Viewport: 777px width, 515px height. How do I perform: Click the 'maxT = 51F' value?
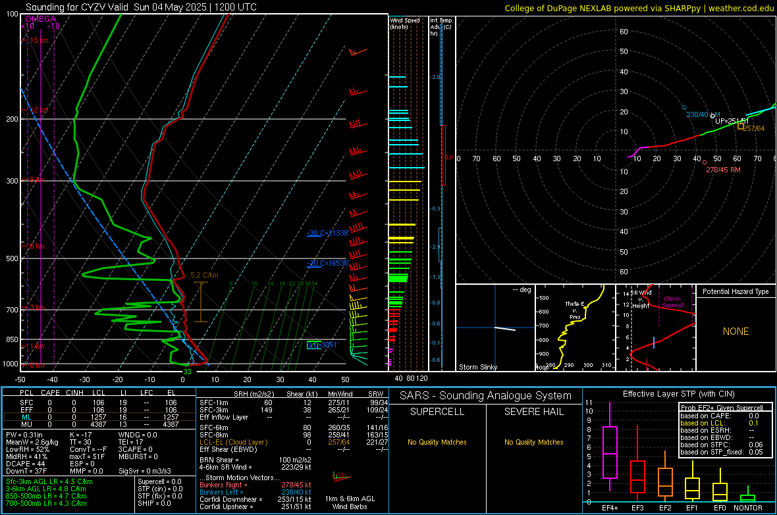pyautogui.click(x=87, y=456)
